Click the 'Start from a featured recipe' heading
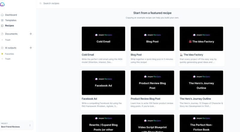 [x=152, y=13]
